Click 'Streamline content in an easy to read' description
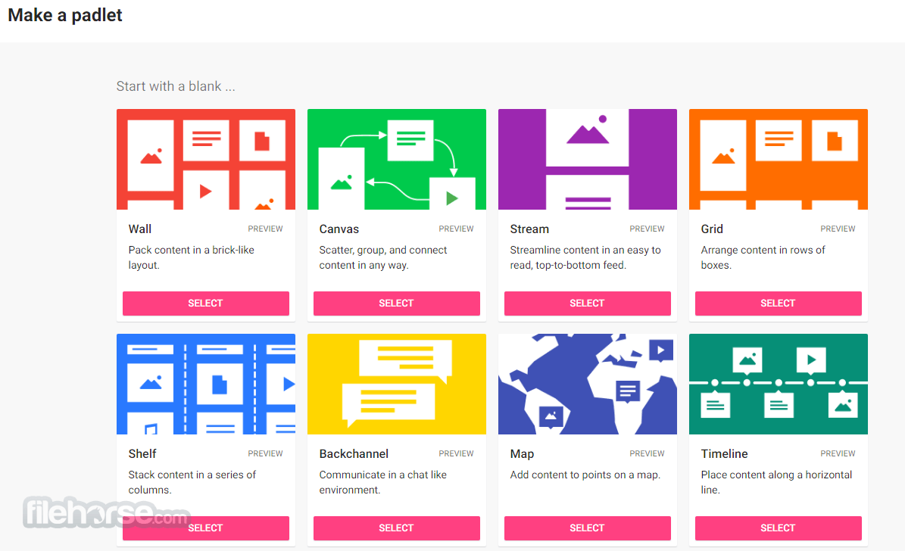This screenshot has height=551, width=905. [x=585, y=257]
